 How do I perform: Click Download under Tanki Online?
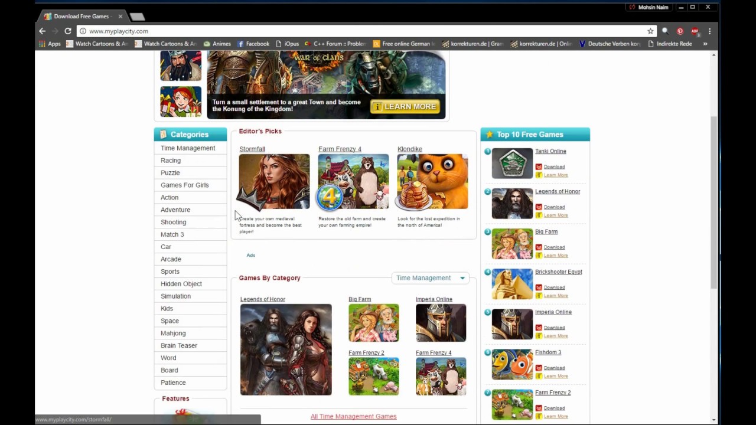tap(554, 167)
